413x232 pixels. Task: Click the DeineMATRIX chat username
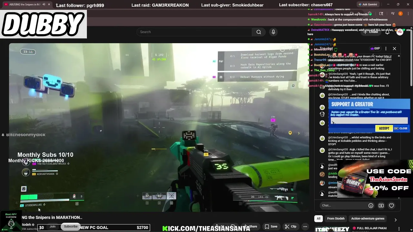(320, 30)
